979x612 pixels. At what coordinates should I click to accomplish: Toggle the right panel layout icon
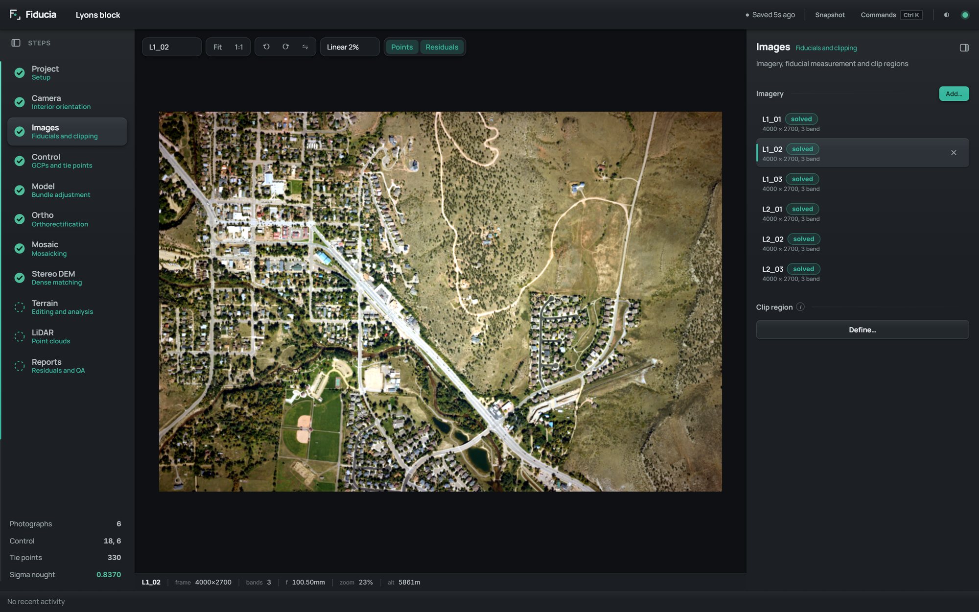pos(964,48)
